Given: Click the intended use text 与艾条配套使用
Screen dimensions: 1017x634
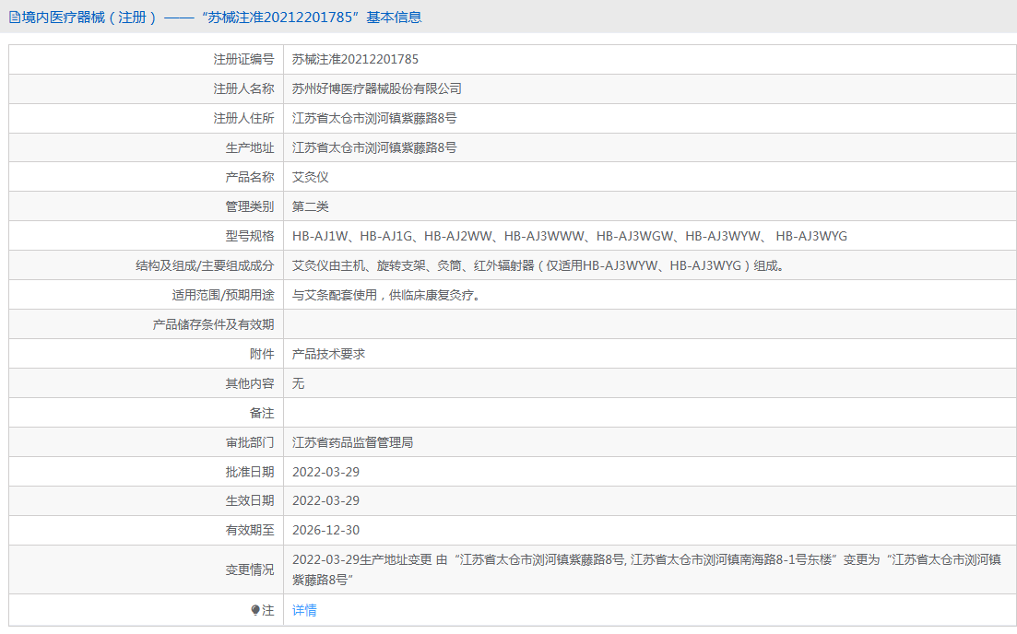Looking at the screenshot, I should coord(386,295).
